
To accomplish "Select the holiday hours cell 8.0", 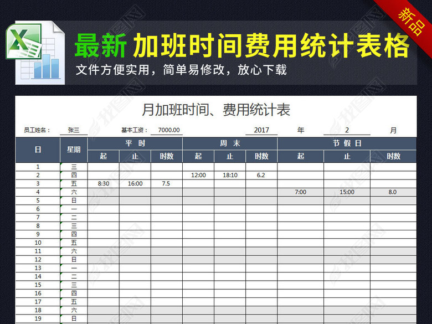I will point(393,192).
